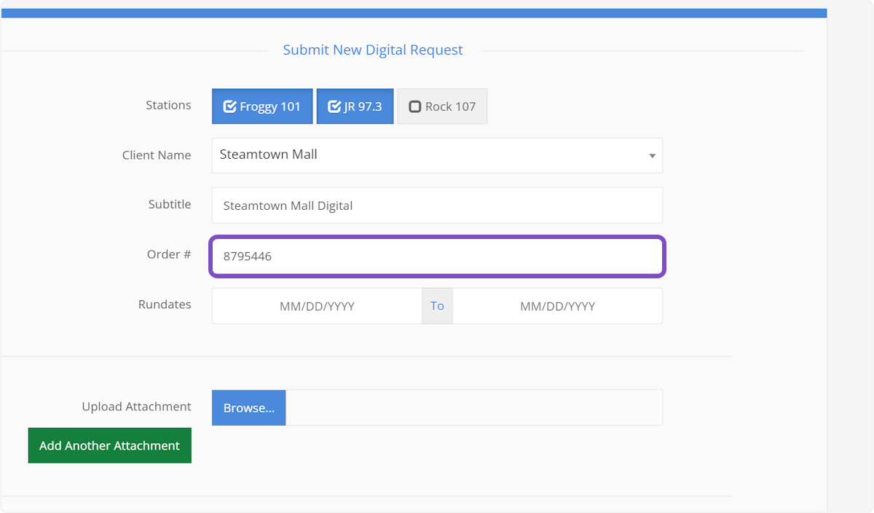Select the Subtitle label text

click(170, 205)
